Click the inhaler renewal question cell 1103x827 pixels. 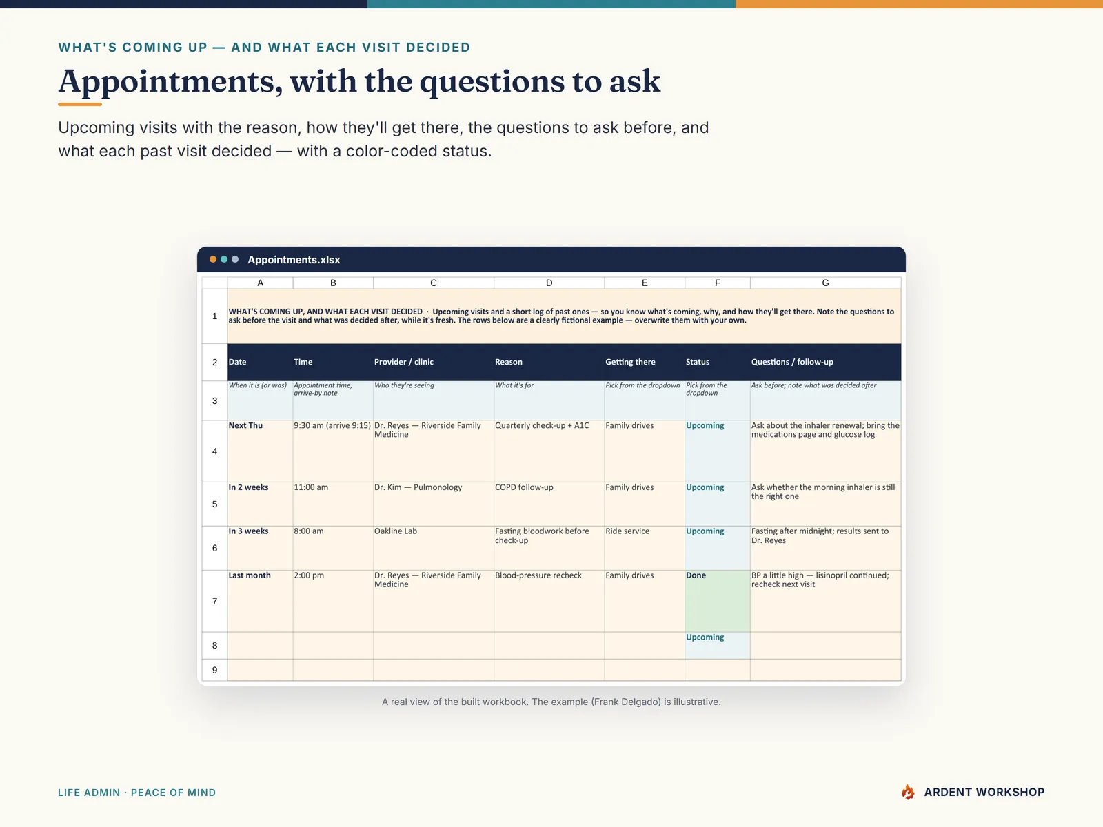point(825,451)
